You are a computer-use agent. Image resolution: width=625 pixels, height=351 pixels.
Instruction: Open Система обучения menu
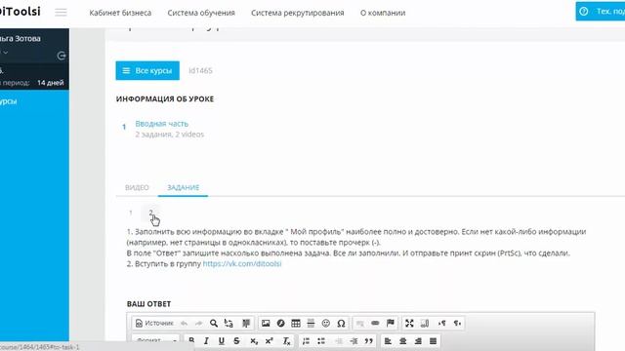coord(201,13)
